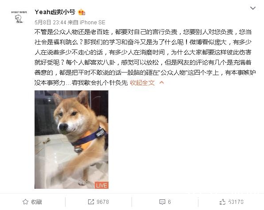The image size is (264, 210).
Task: Expand the post options chevron menu
Action: [x=253, y=8]
